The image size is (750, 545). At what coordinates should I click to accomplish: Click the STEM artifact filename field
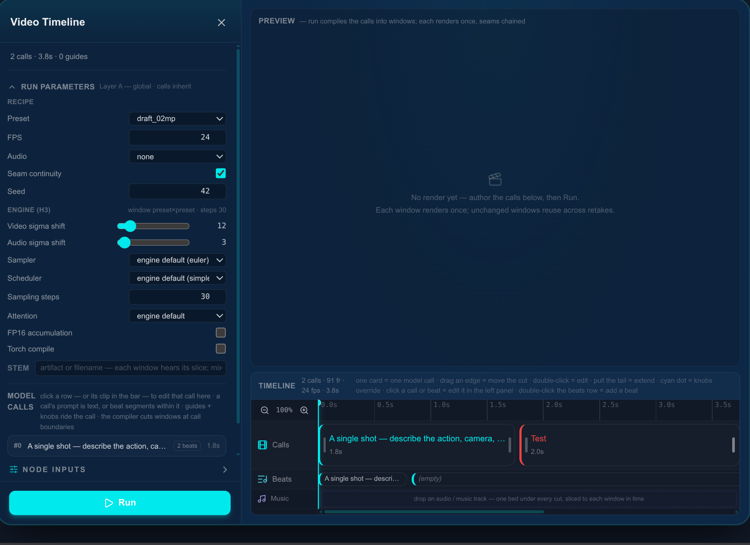tap(130, 368)
